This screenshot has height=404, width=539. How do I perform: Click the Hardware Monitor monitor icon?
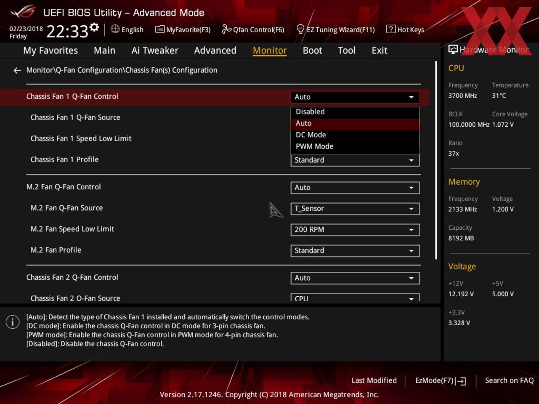[453, 50]
